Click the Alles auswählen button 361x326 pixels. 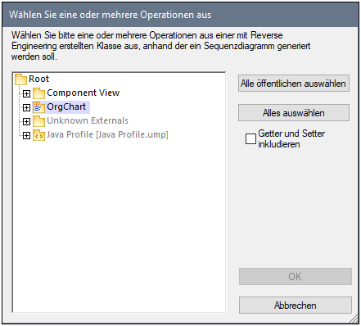294,112
